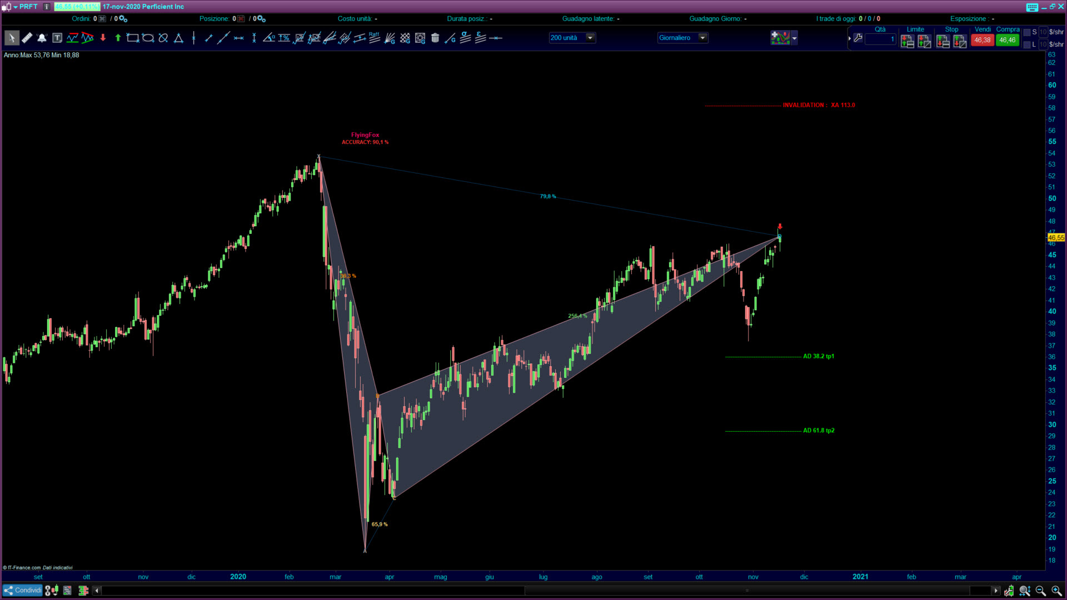The width and height of the screenshot is (1067, 600).
Task: Select the triangle shape tool
Action: coord(178,38)
